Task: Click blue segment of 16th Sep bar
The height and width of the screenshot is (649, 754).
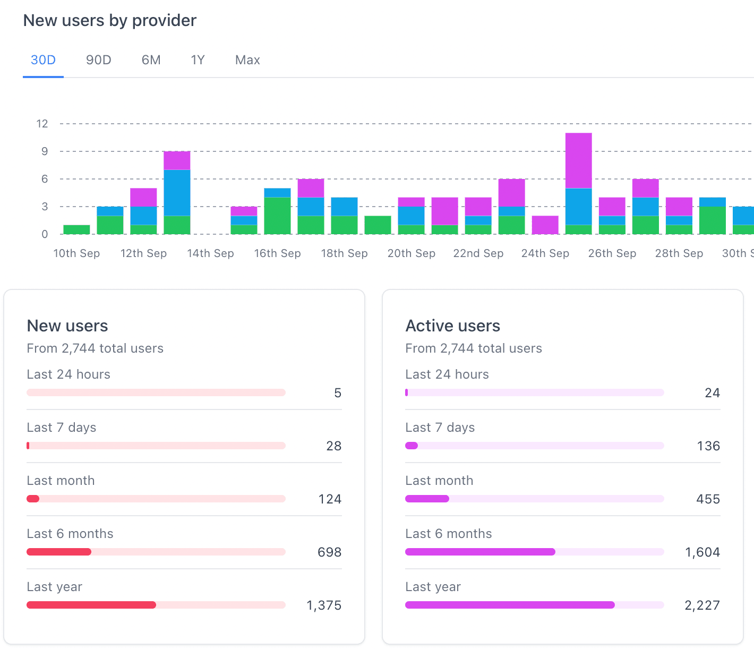Action: [x=277, y=193]
